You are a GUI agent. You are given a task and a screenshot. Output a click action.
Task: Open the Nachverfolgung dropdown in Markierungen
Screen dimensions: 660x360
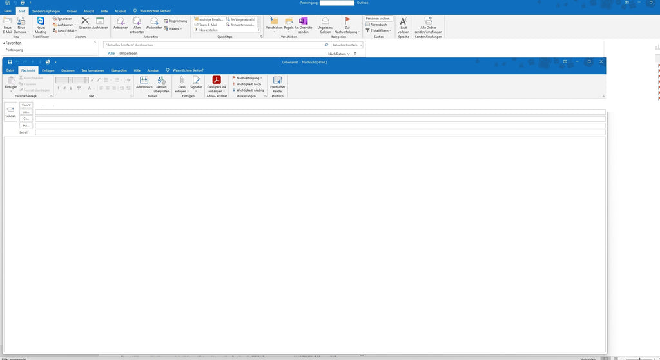[x=249, y=77]
